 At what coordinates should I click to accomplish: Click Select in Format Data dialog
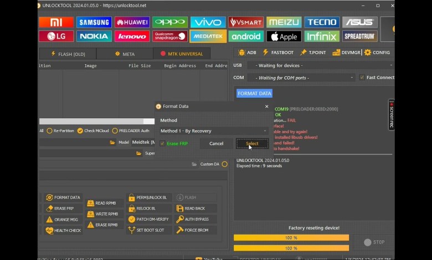(252, 144)
